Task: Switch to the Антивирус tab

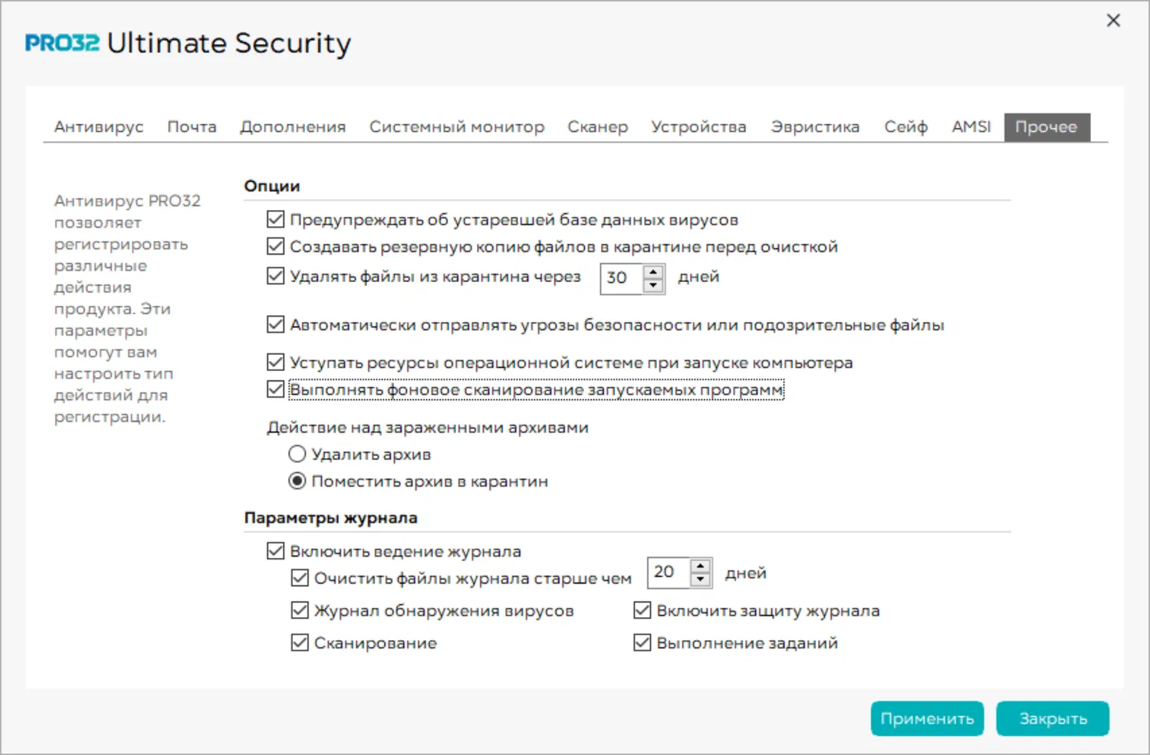Action: point(99,127)
